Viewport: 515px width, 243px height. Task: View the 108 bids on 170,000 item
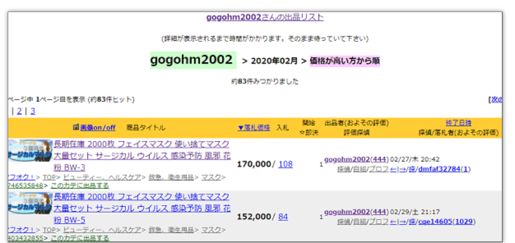point(286,164)
